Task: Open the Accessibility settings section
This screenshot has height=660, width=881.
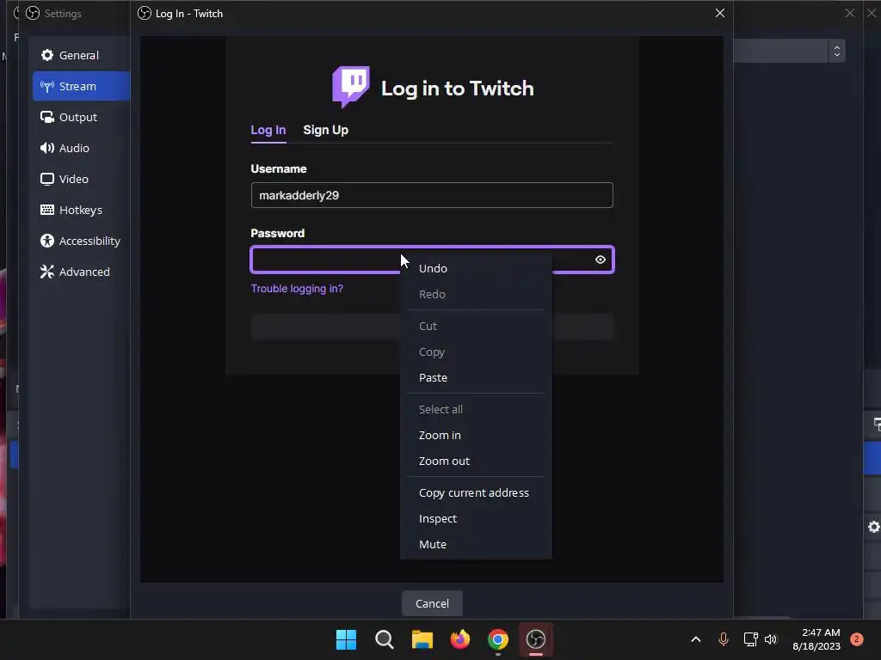Action: point(81,241)
